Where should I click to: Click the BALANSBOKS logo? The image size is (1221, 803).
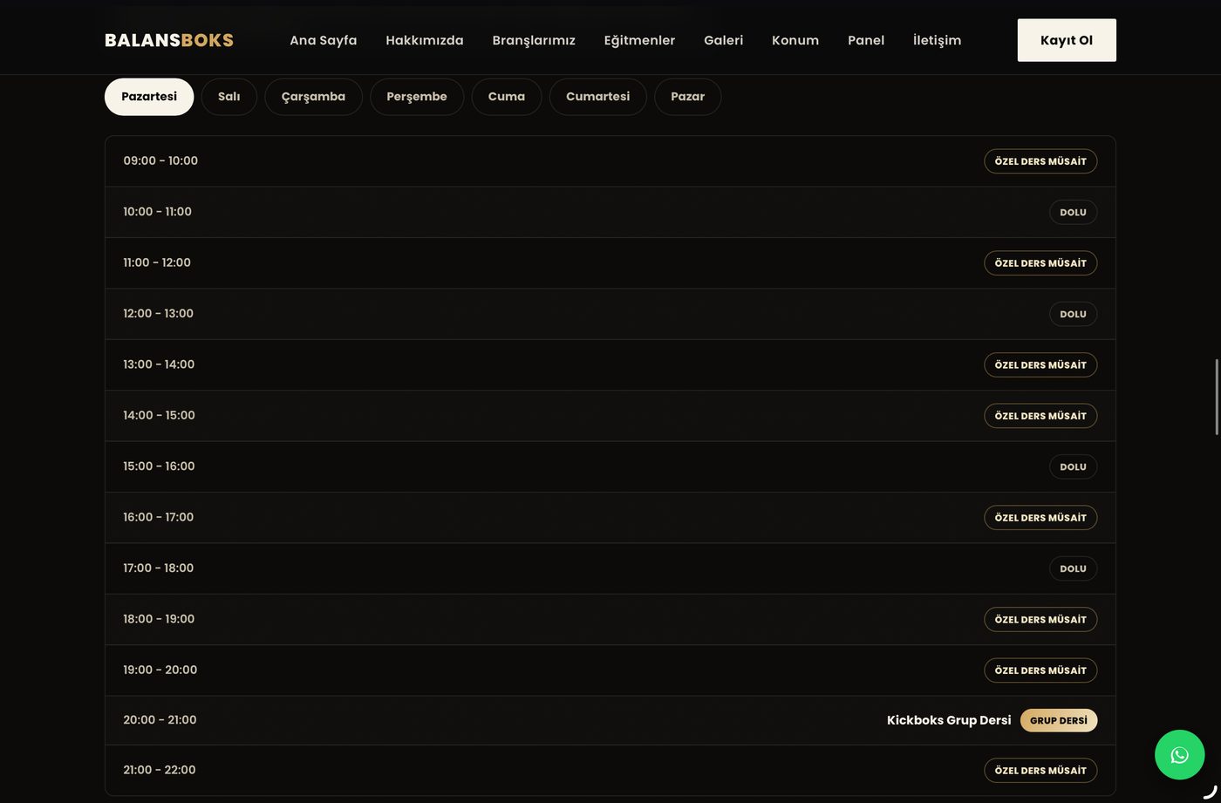(169, 40)
